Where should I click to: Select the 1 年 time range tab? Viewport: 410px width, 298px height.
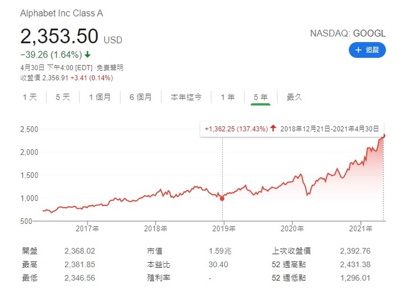click(x=227, y=97)
